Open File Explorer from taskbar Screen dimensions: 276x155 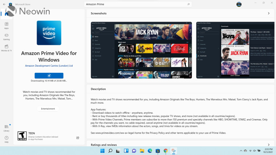142,151
